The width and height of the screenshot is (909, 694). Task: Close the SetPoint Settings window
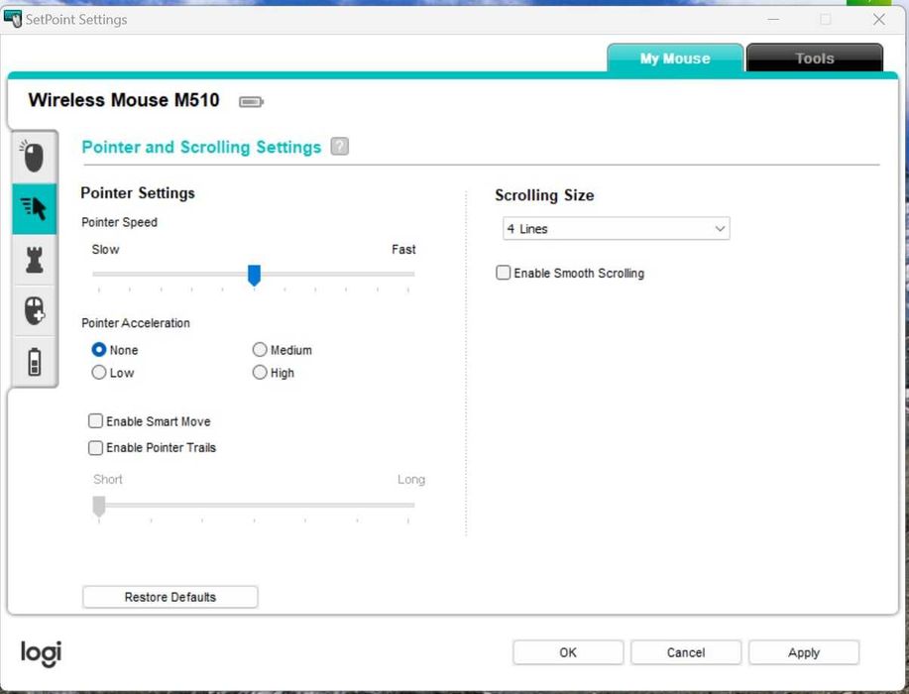click(879, 19)
